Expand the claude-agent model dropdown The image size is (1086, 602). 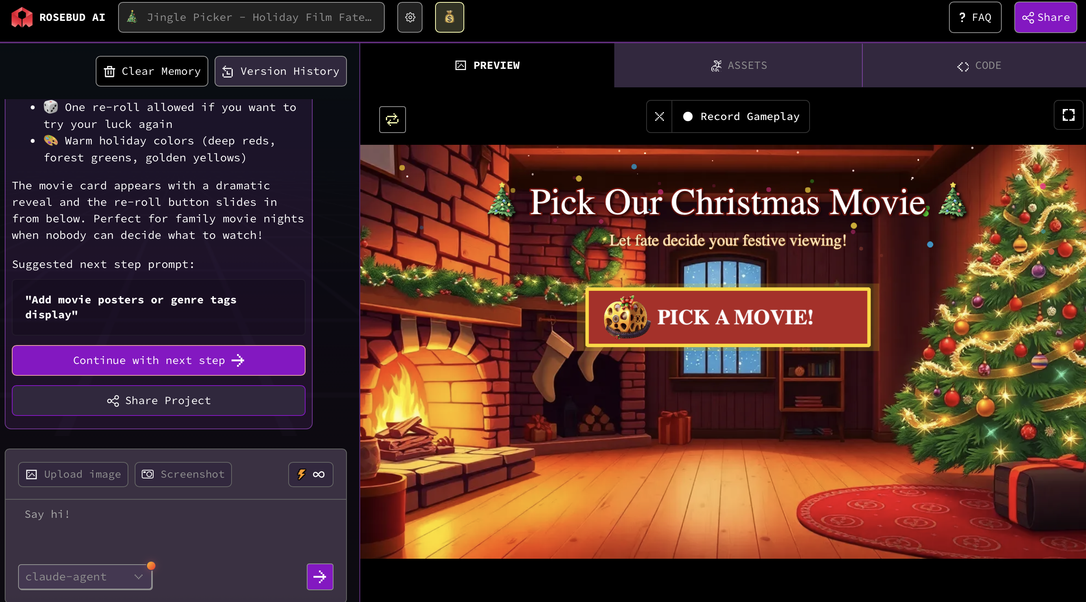85,576
